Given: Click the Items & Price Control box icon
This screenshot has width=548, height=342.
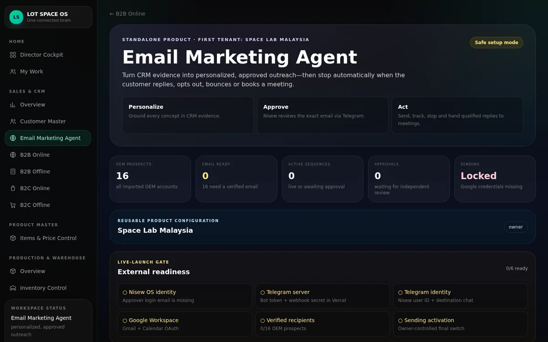Looking at the screenshot, I should click(13, 238).
